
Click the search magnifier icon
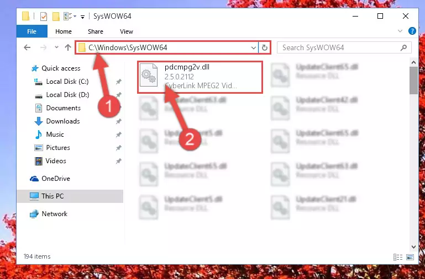pyautogui.click(x=403, y=48)
